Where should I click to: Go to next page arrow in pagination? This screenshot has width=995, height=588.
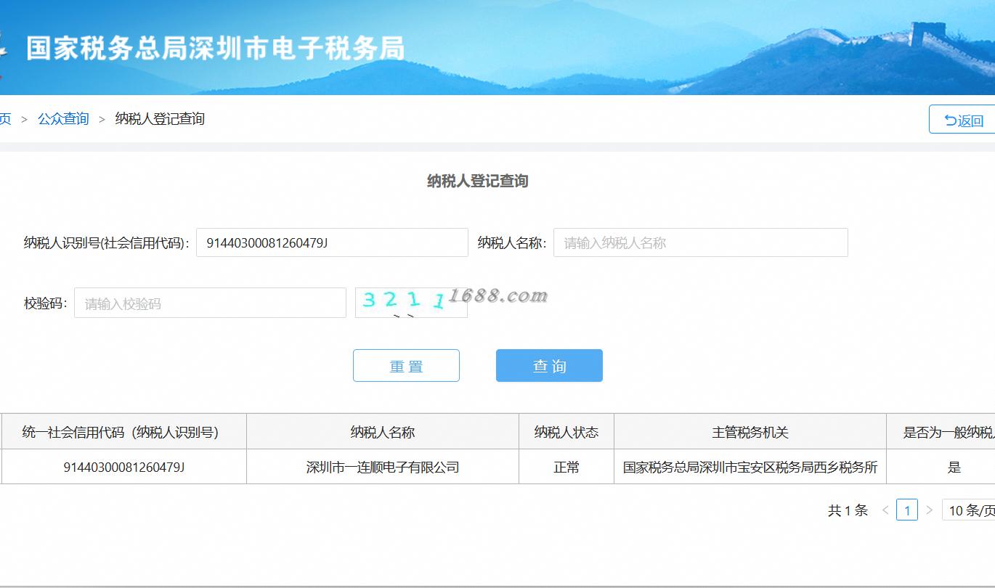pyautogui.click(x=929, y=510)
